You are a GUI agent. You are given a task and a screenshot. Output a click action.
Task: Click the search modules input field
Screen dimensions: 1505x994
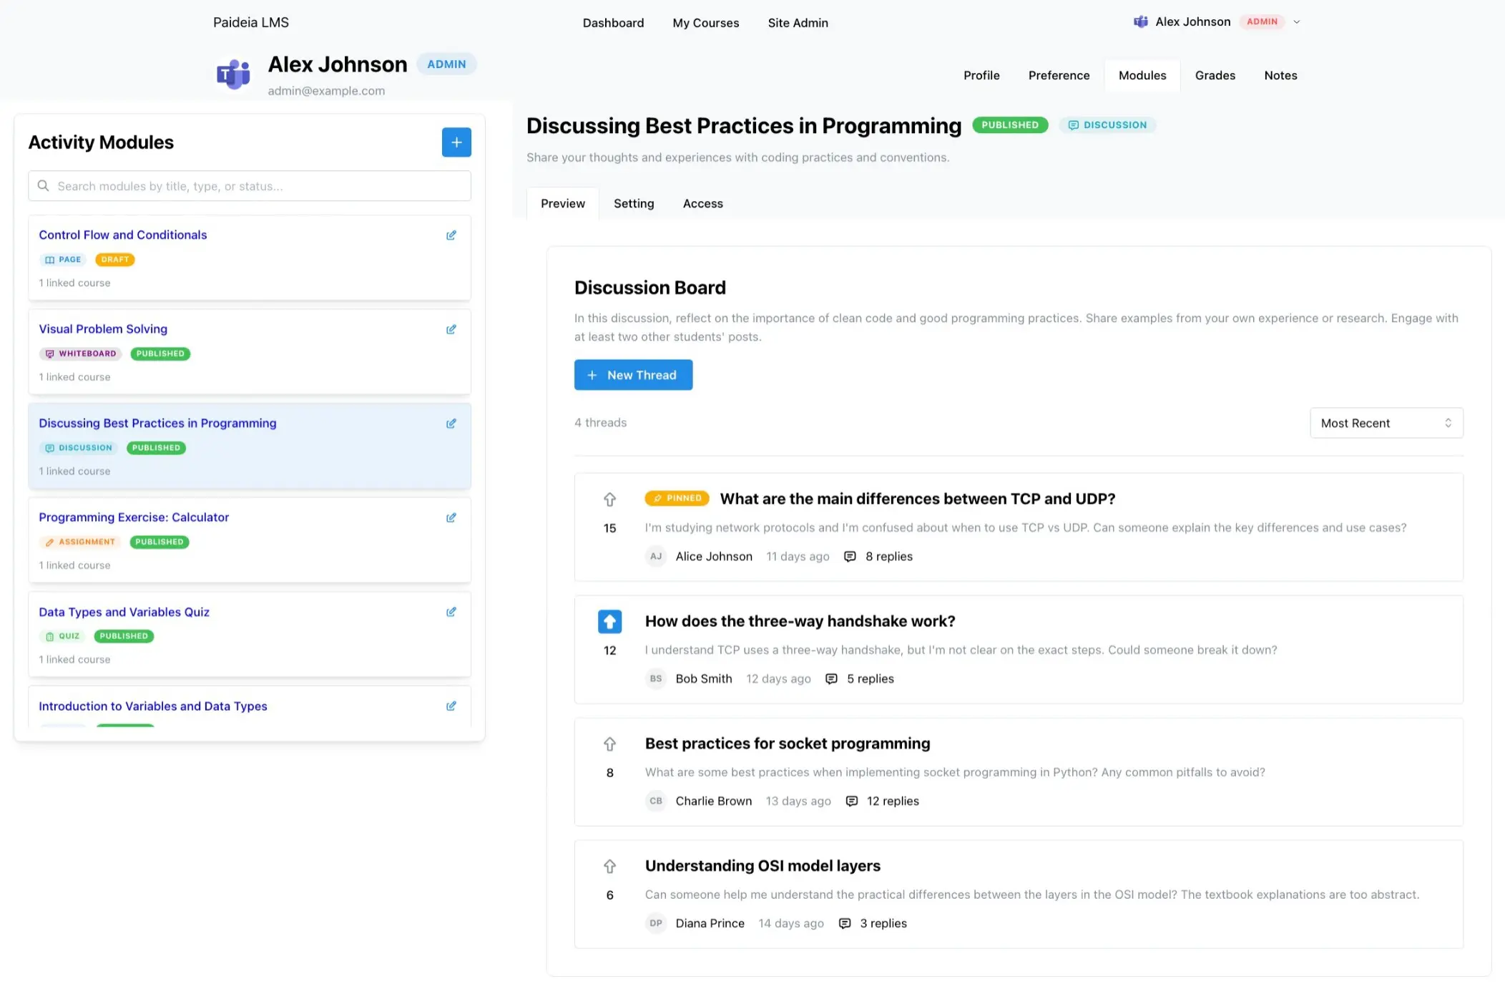coord(250,186)
